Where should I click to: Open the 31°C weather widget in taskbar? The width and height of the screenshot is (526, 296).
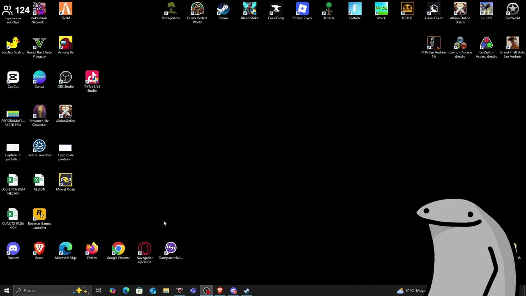click(411, 291)
